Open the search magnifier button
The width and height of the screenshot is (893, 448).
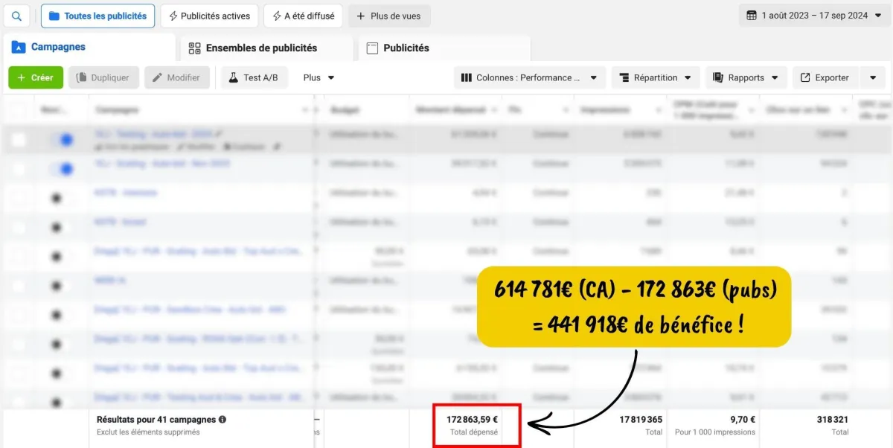[x=17, y=16]
